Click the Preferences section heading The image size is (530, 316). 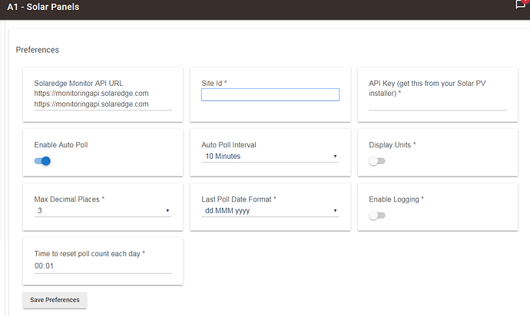[37, 50]
